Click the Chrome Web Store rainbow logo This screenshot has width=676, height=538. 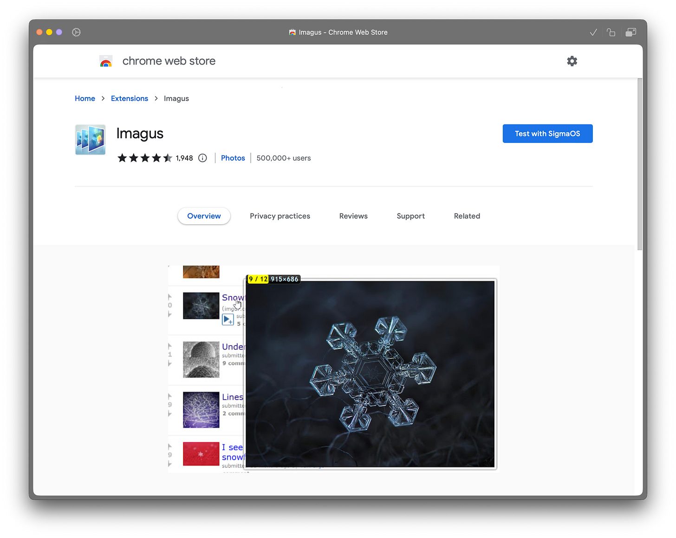[106, 61]
